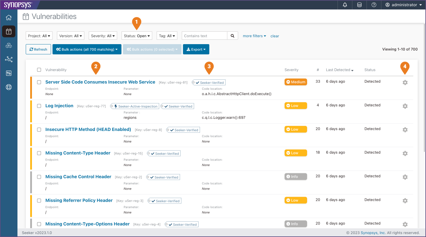The height and width of the screenshot is (237, 426).
Task: Open the Export dropdown
Action: (x=196, y=49)
